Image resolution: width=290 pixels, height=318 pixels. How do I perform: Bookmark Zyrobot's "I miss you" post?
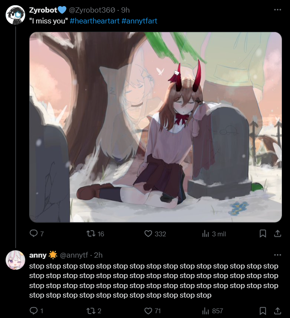click(x=263, y=234)
